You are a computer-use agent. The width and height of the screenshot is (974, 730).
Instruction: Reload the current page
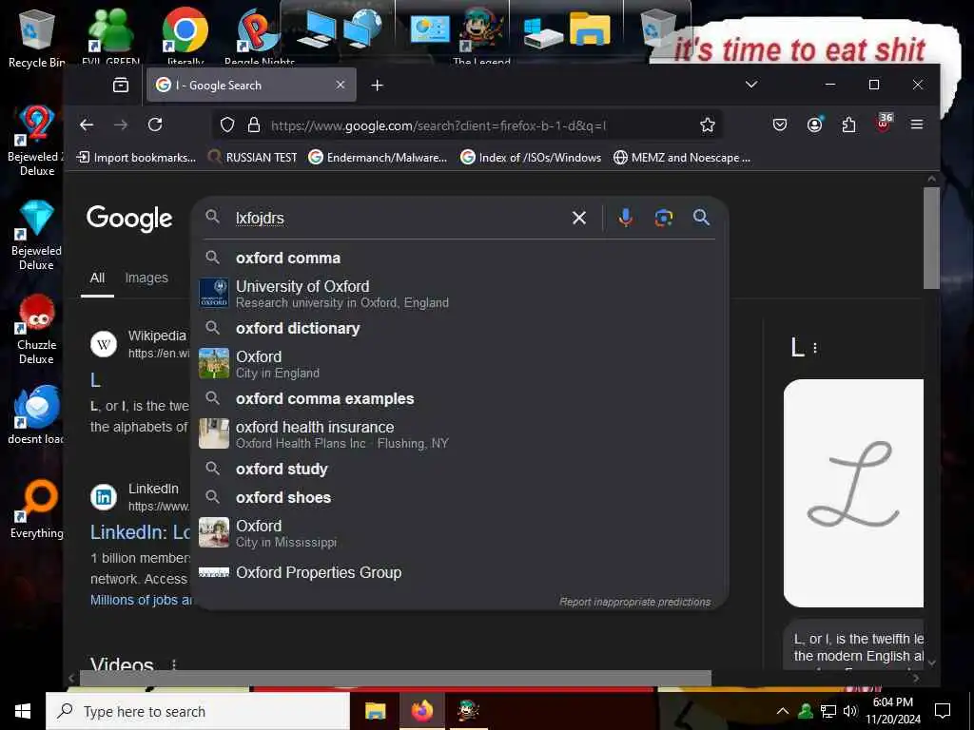[155, 125]
